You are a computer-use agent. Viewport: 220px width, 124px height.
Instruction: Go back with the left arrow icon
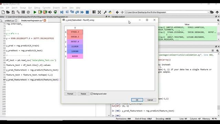click(117, 12)
